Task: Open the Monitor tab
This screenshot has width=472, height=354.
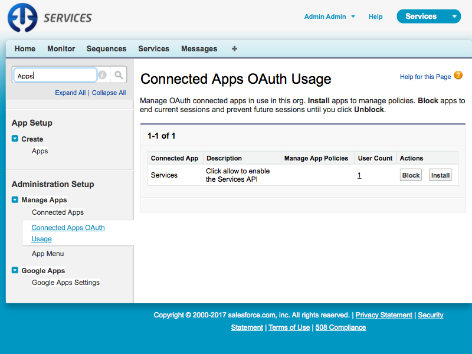Action: [61, 49]
